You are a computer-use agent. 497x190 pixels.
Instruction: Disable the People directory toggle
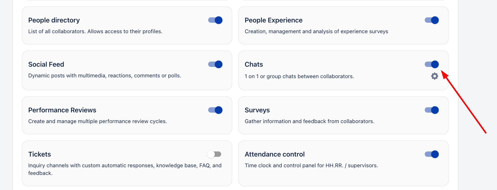[x=215, y=20]
